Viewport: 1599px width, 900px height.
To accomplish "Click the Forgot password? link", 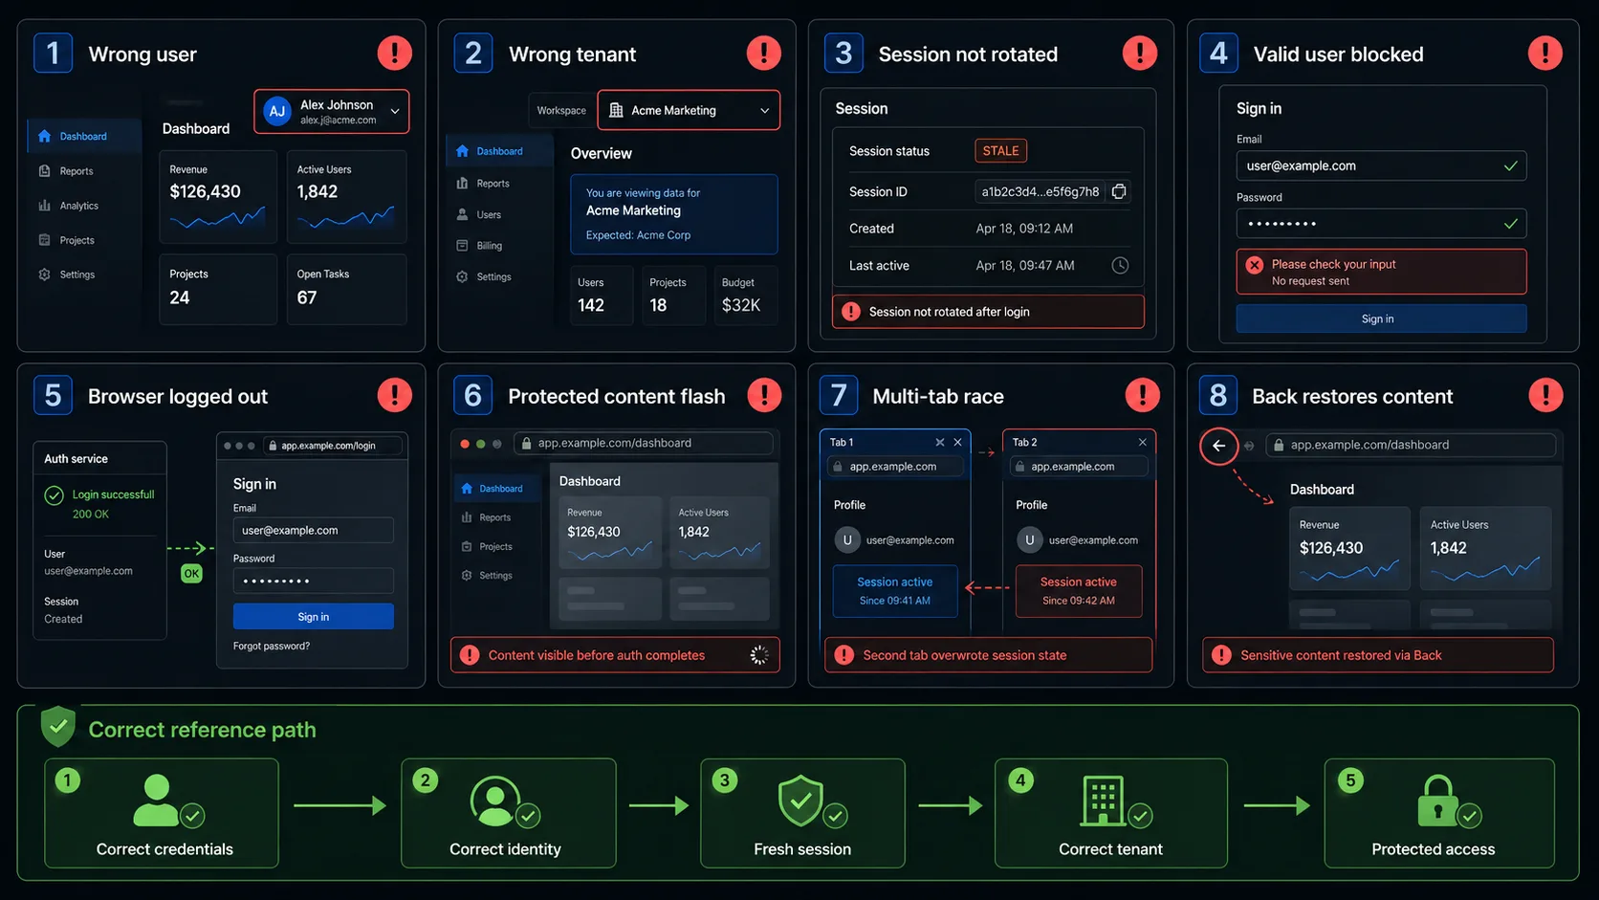I will coord(272,647).
